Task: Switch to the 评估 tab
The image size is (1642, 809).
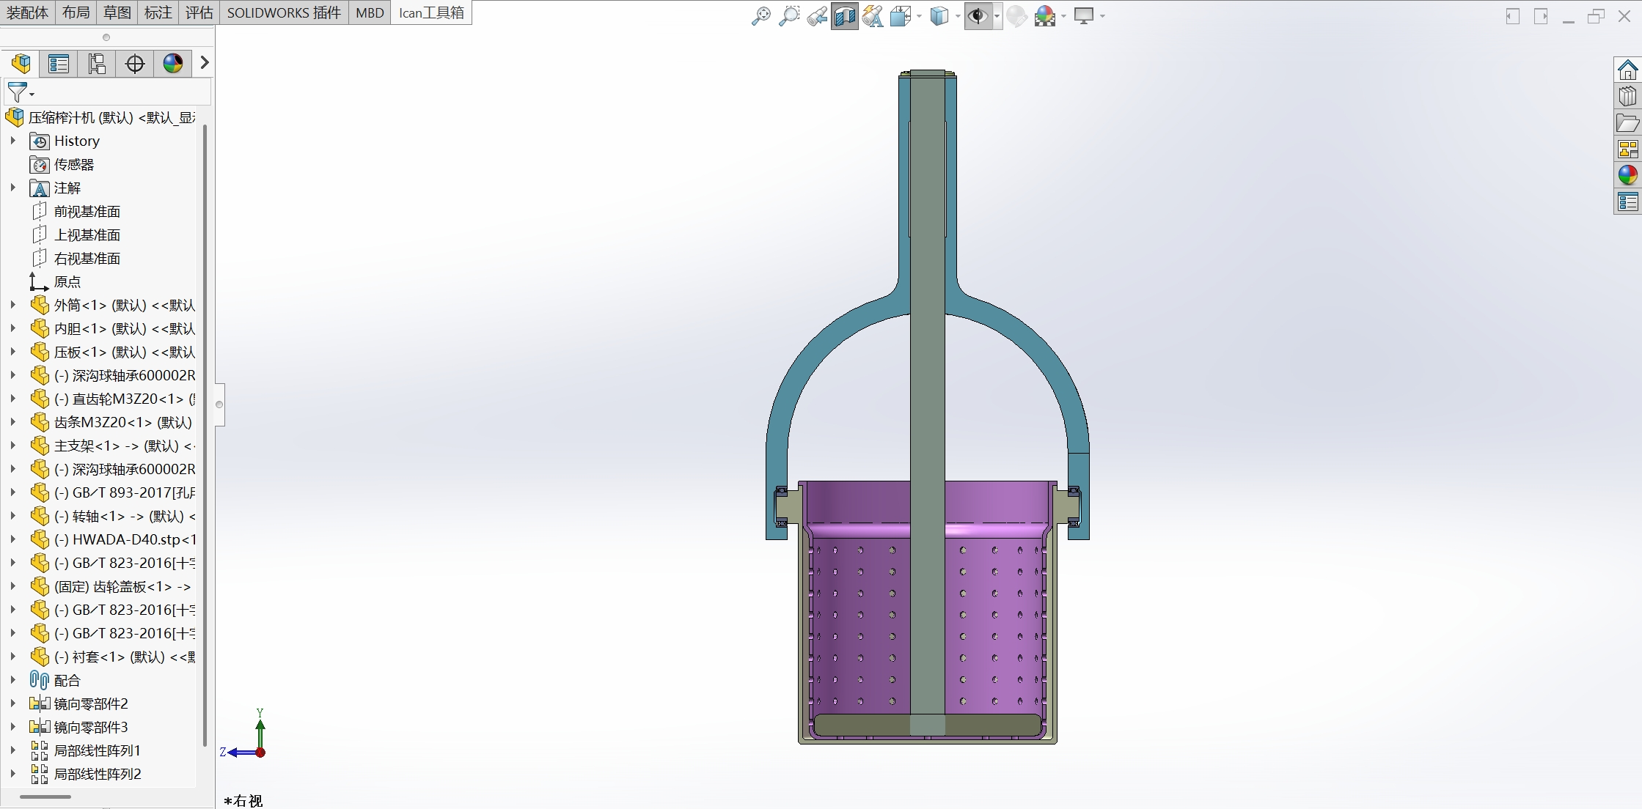Action: (x=199, y=12)
